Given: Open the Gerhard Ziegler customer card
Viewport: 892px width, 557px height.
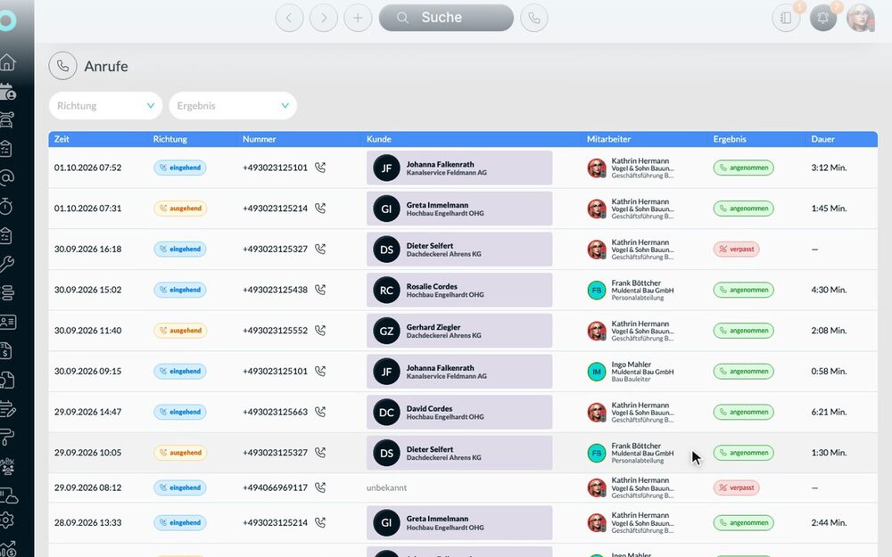Looking at the screenshot, I should tap(459, 331).
